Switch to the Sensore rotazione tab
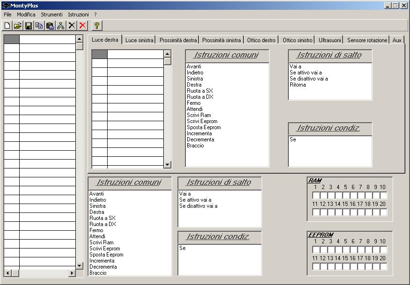The image size is (410, 285). point(367,40)
